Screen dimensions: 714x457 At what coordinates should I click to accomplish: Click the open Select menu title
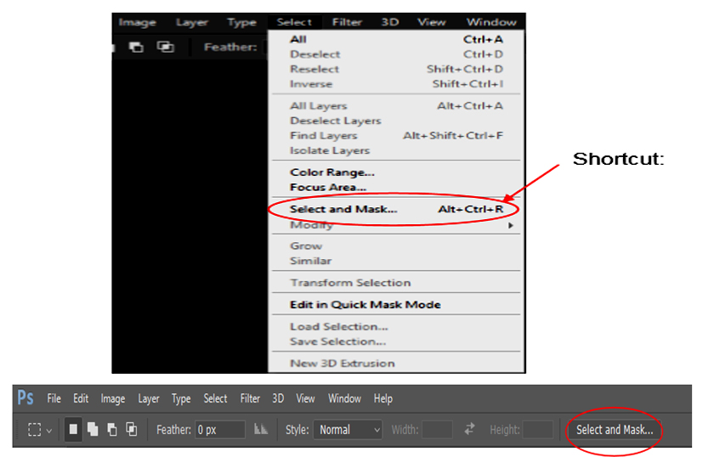coord(294,22)
